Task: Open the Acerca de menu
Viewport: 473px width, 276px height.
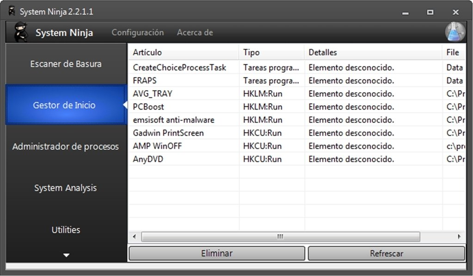Action: point(195,32)
